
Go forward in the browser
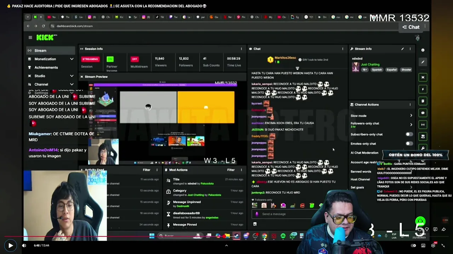click(x=36, y=26)
